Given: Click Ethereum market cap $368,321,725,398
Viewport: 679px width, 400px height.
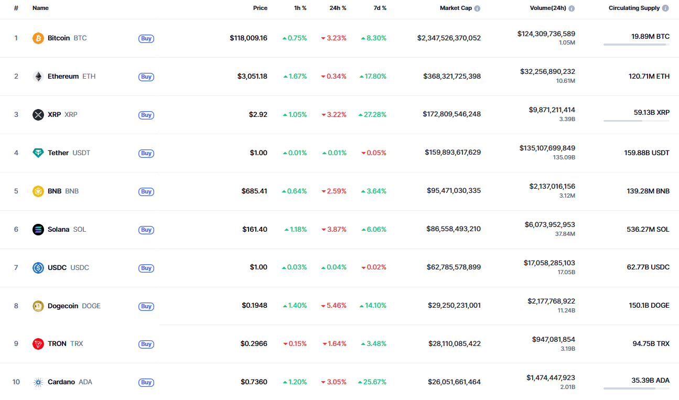Looking at the screenshot, I should click(452, 77).
